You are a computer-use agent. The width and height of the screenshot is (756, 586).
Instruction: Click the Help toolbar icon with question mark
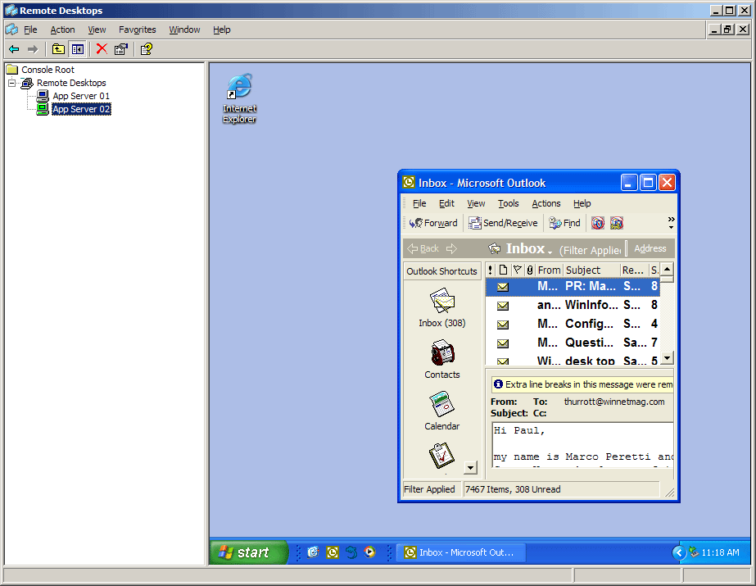coord(146,49)
